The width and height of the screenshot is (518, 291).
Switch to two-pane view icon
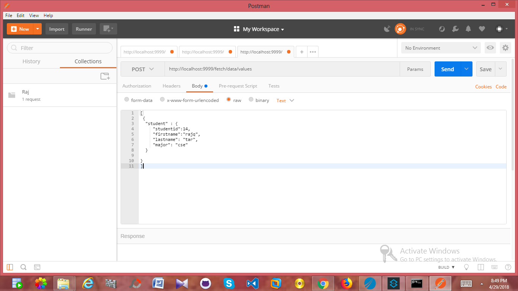(481, 267)
